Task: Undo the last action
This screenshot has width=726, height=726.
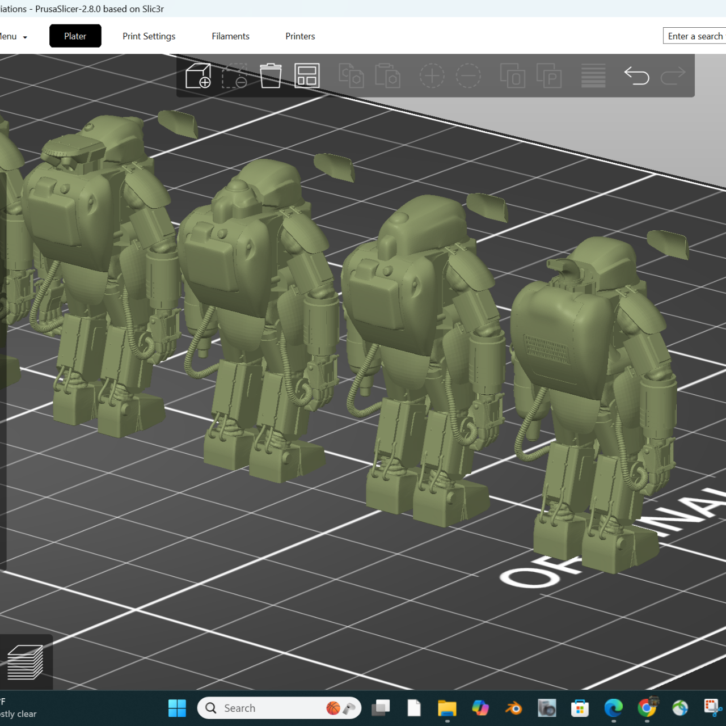Action: 636,76
